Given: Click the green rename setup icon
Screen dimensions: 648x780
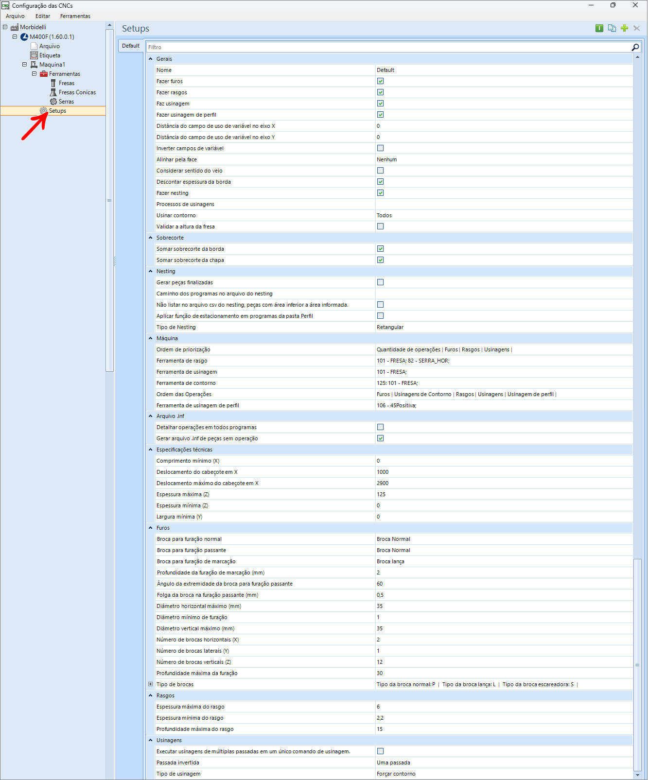Looking at the screenshot, I should tap(599, 28).
